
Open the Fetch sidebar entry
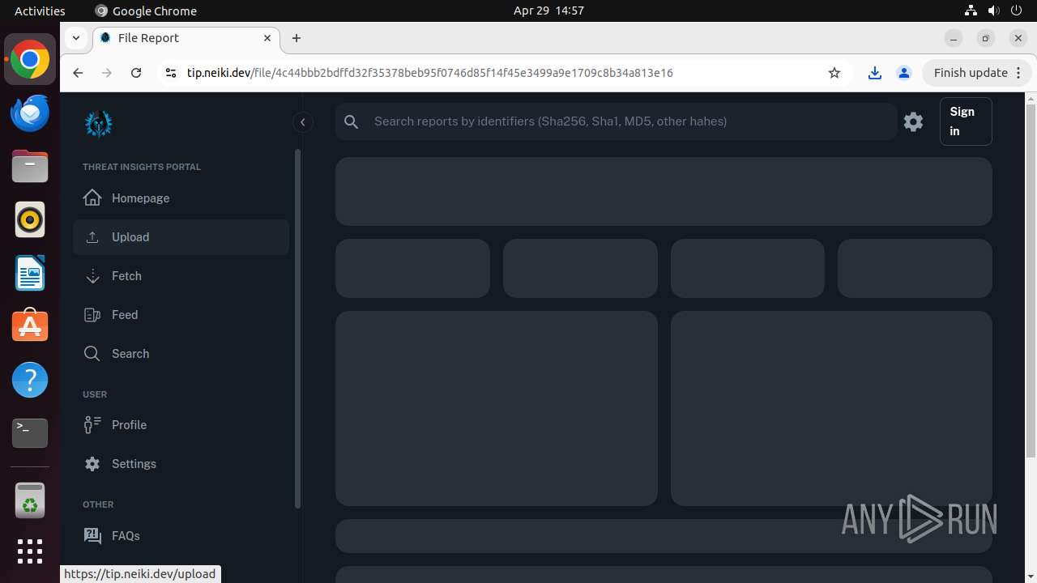coord(181,276)
